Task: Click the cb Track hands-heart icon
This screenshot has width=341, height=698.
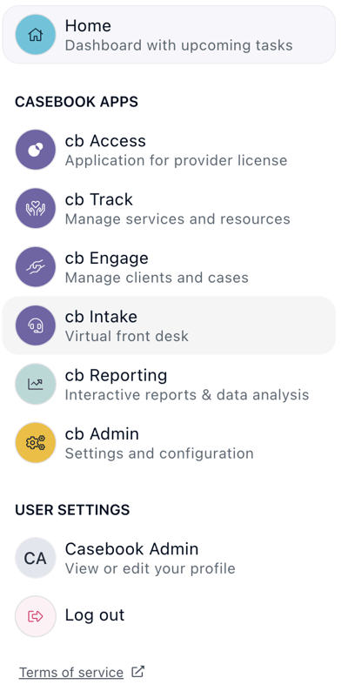Action: click(35, 208)
